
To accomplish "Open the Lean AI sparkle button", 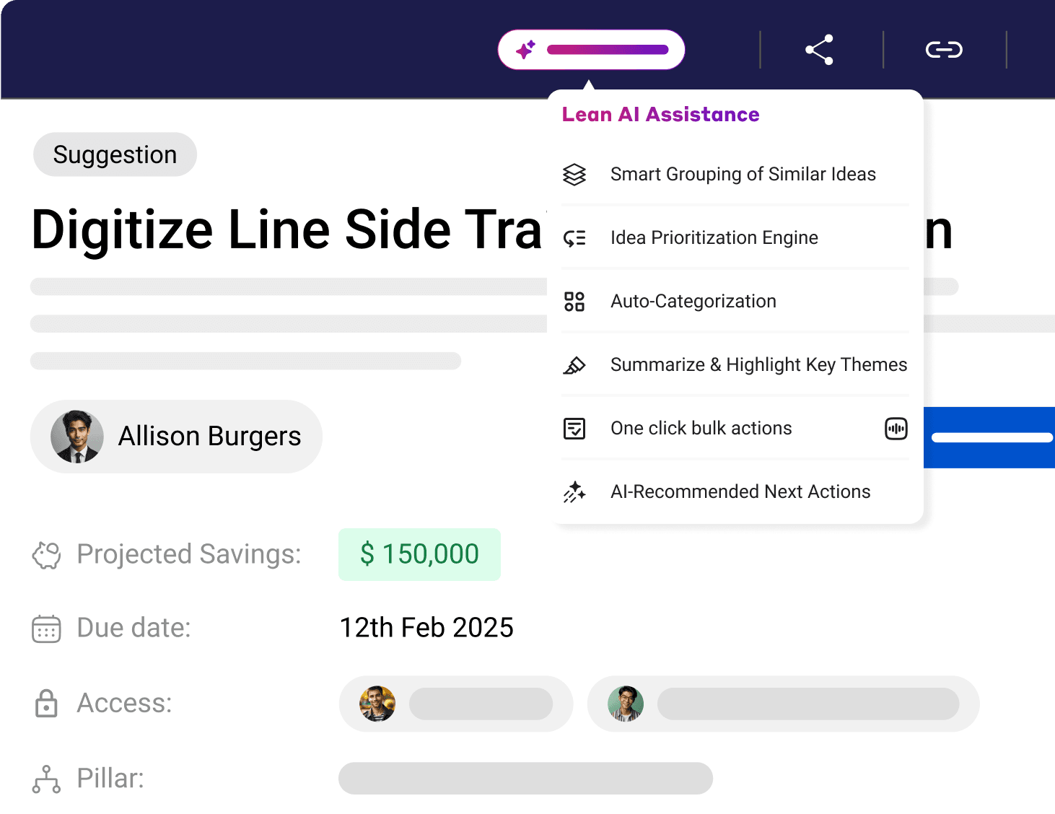I will point(591,50).
